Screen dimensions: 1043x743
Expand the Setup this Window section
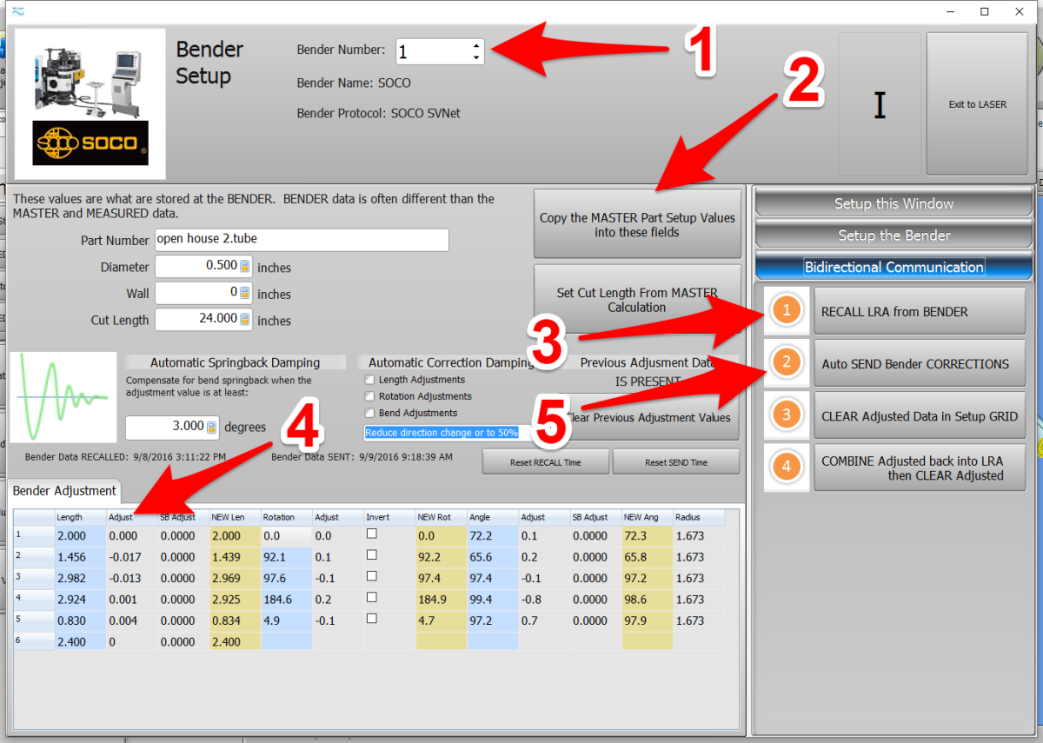point(894,203)
